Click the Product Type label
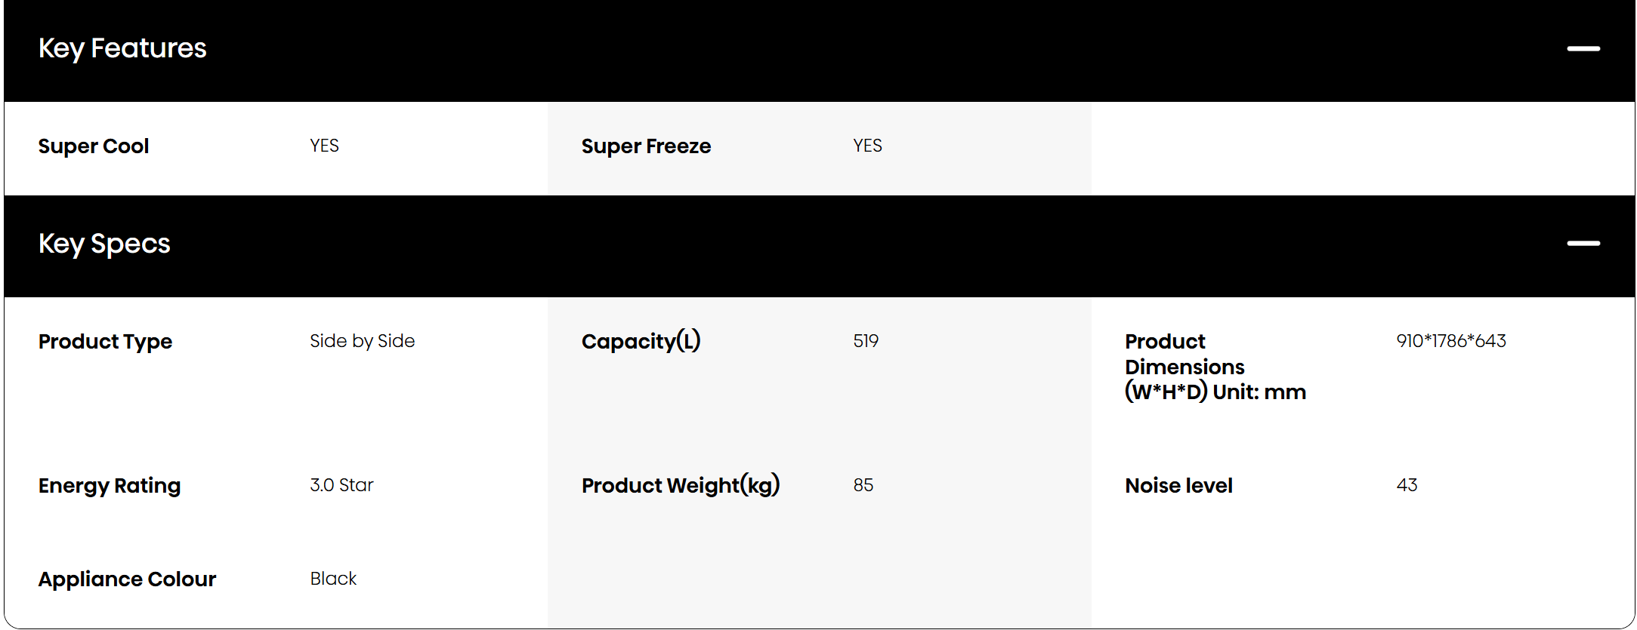 pyautogui.click(x=105, y=342)
